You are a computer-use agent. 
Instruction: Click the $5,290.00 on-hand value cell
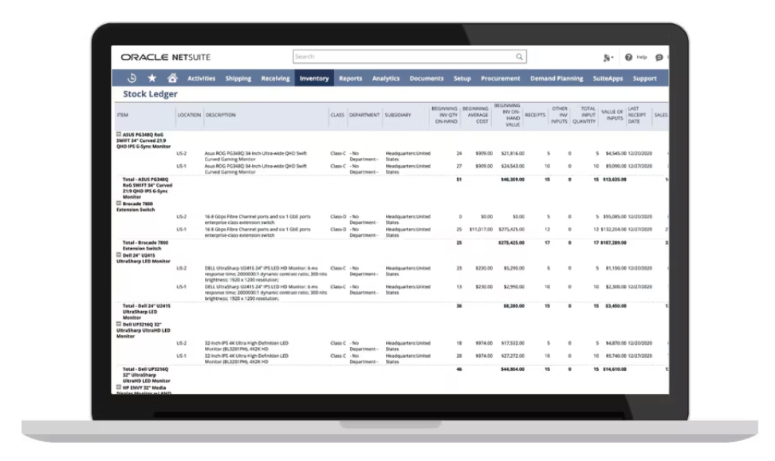(x=514, y=268)
